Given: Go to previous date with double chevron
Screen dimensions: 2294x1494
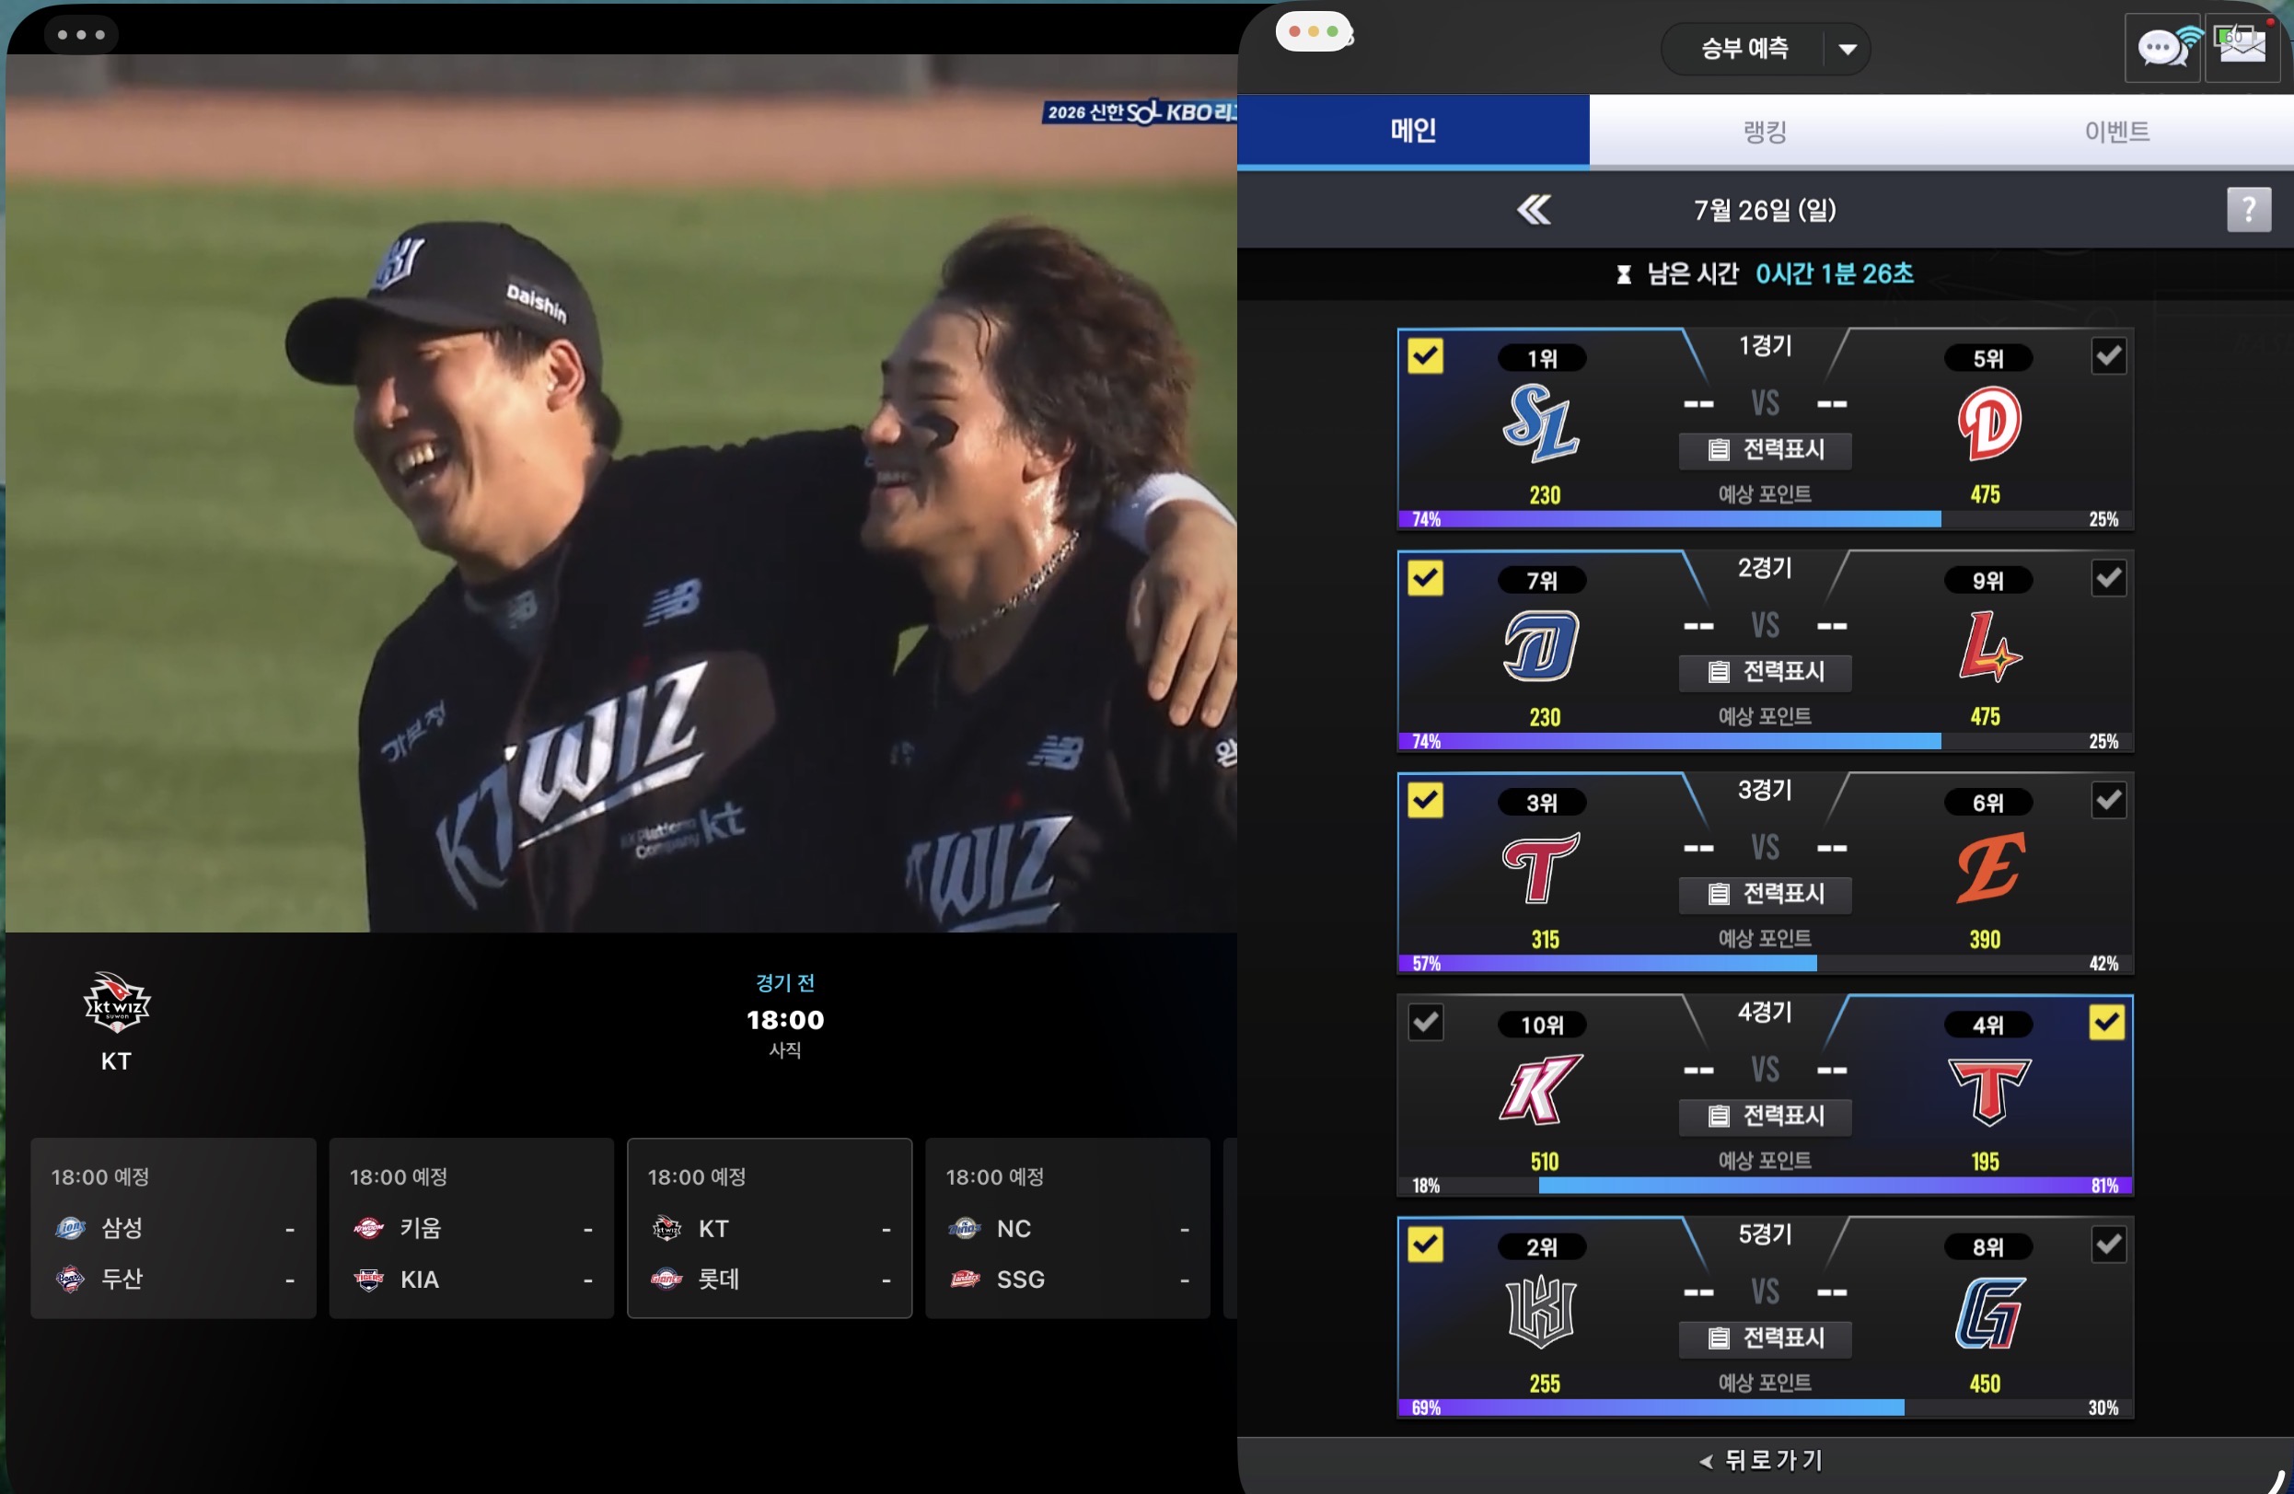Looking at the screenshot, I should (x=1534, y=209).
